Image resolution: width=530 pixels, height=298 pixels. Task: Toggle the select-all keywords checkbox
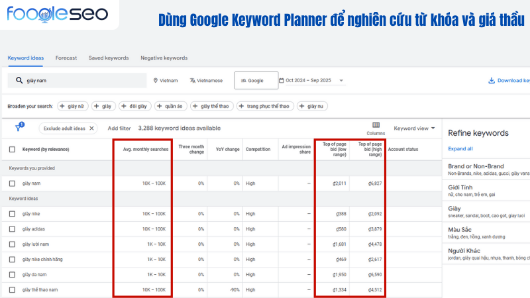[12, 150]
